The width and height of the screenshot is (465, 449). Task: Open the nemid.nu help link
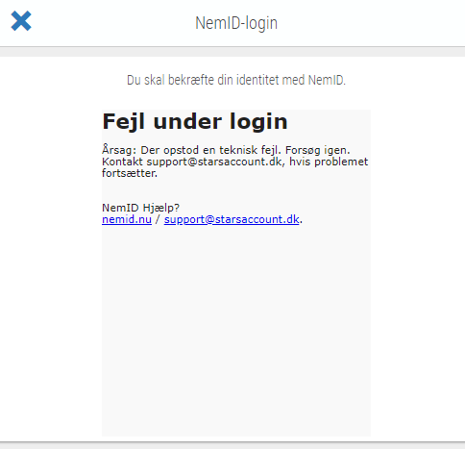point(127,219)
